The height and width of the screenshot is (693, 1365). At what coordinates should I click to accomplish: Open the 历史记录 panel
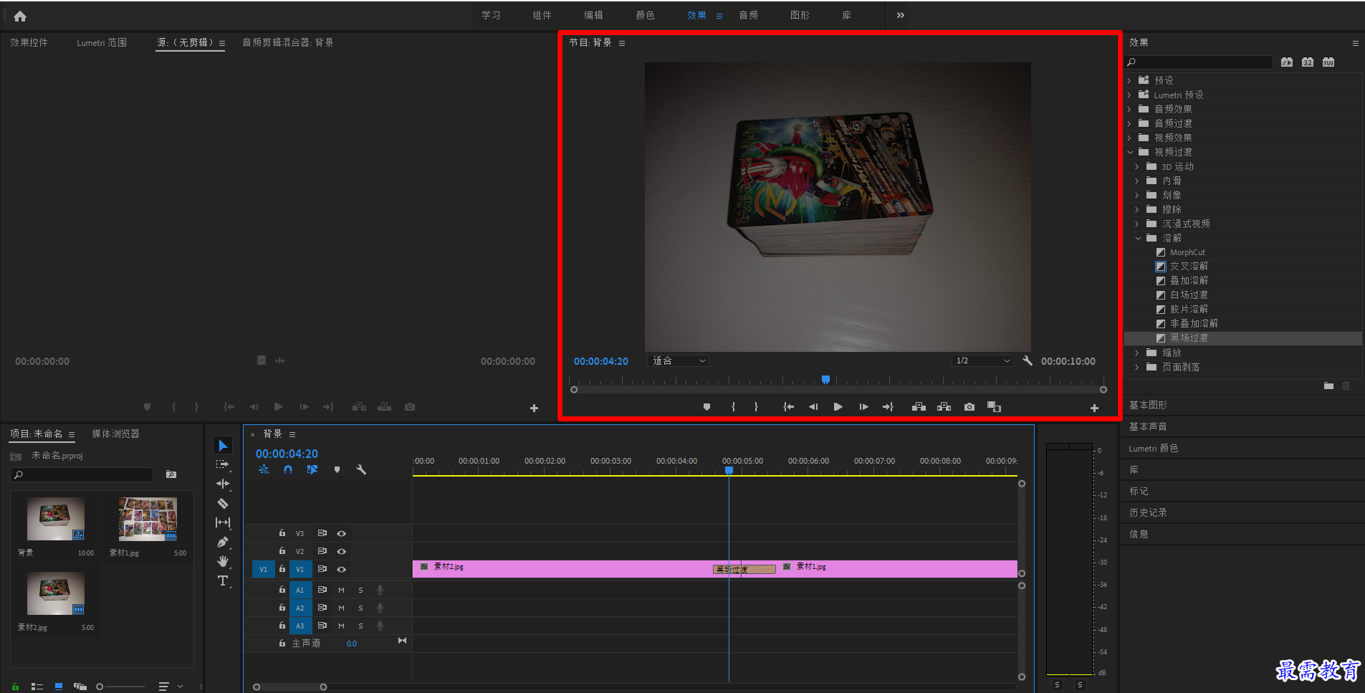(x=1148, y=513)
